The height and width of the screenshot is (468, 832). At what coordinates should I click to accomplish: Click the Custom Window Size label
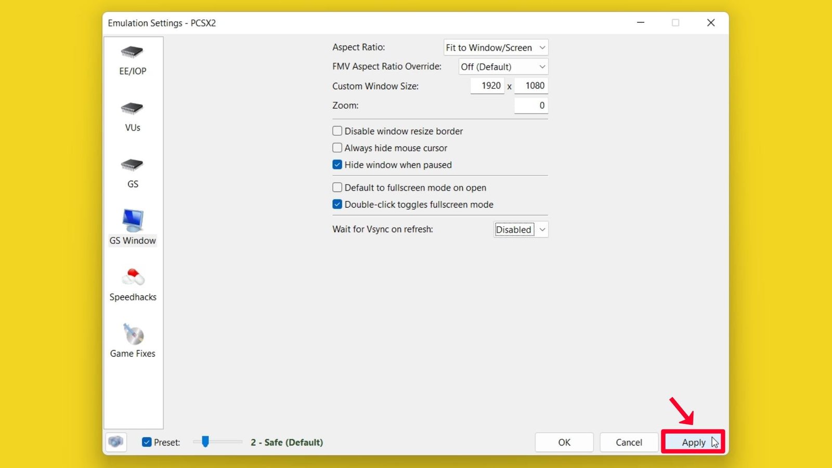tap(375, 86)
